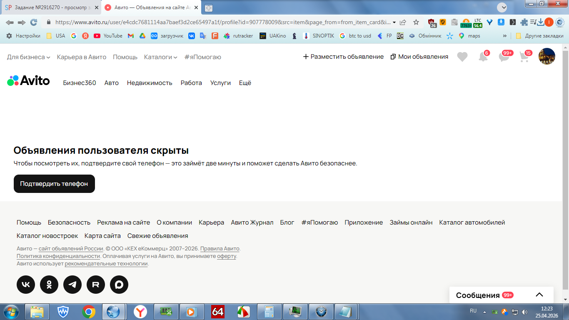Screen dimensions: 569x320
Task: Bookmark this page with the star icon
Action: pos(416,22)
